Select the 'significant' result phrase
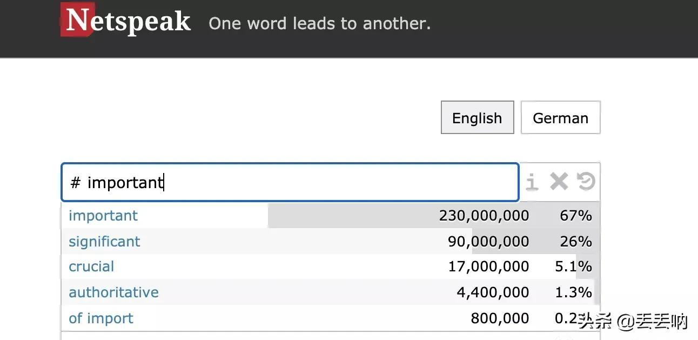The width and height of the screenshot is (698, 340). tap(104, 241)
